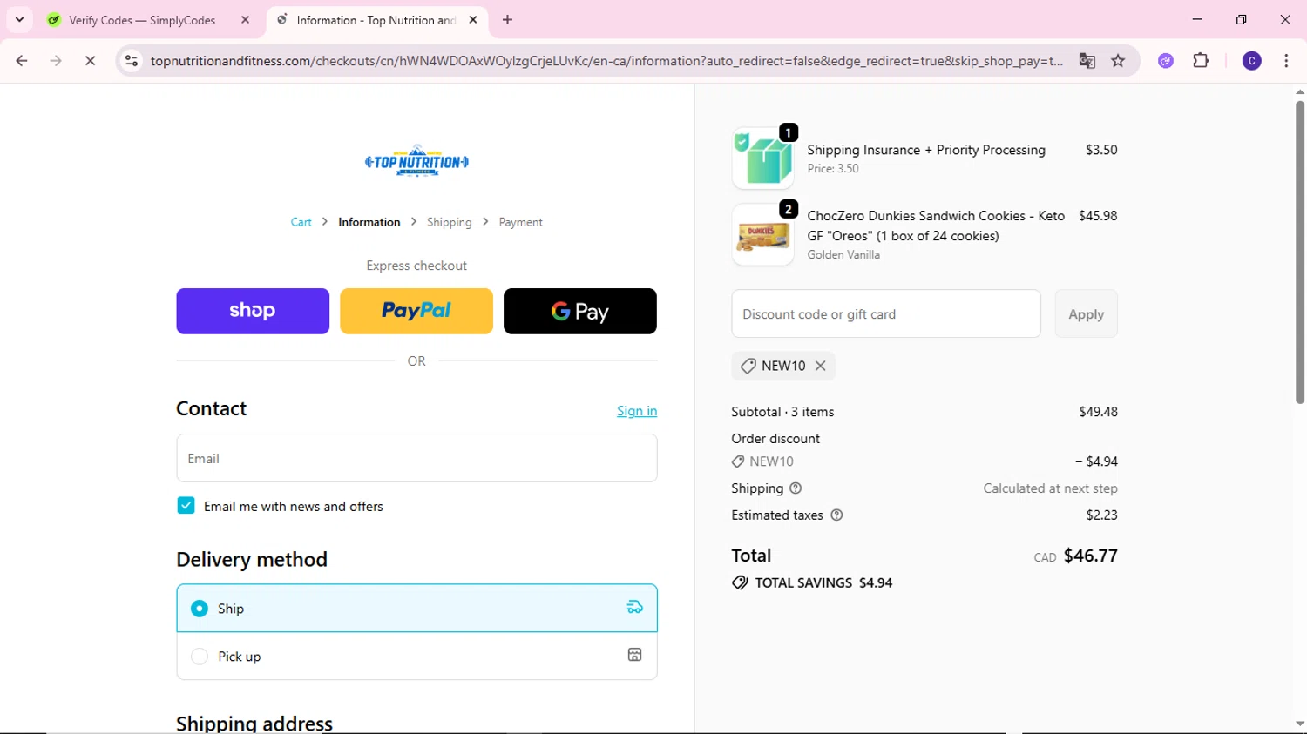This screenshot has height=734, width=1307.
Task: Focus the Discount code or gift card field
Action: [x=886, y=313]
